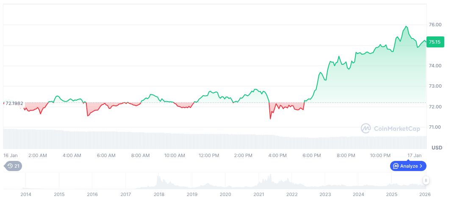454x199 pixels.
Task: Click the timeline range slider handle
Action: pyautogui.click(x=426, y=180)
